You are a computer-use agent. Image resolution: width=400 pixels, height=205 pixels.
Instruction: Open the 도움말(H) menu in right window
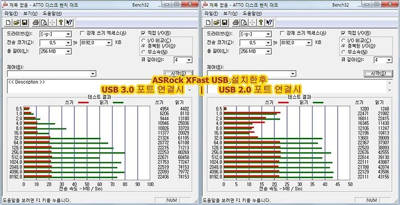coord(252,13)
